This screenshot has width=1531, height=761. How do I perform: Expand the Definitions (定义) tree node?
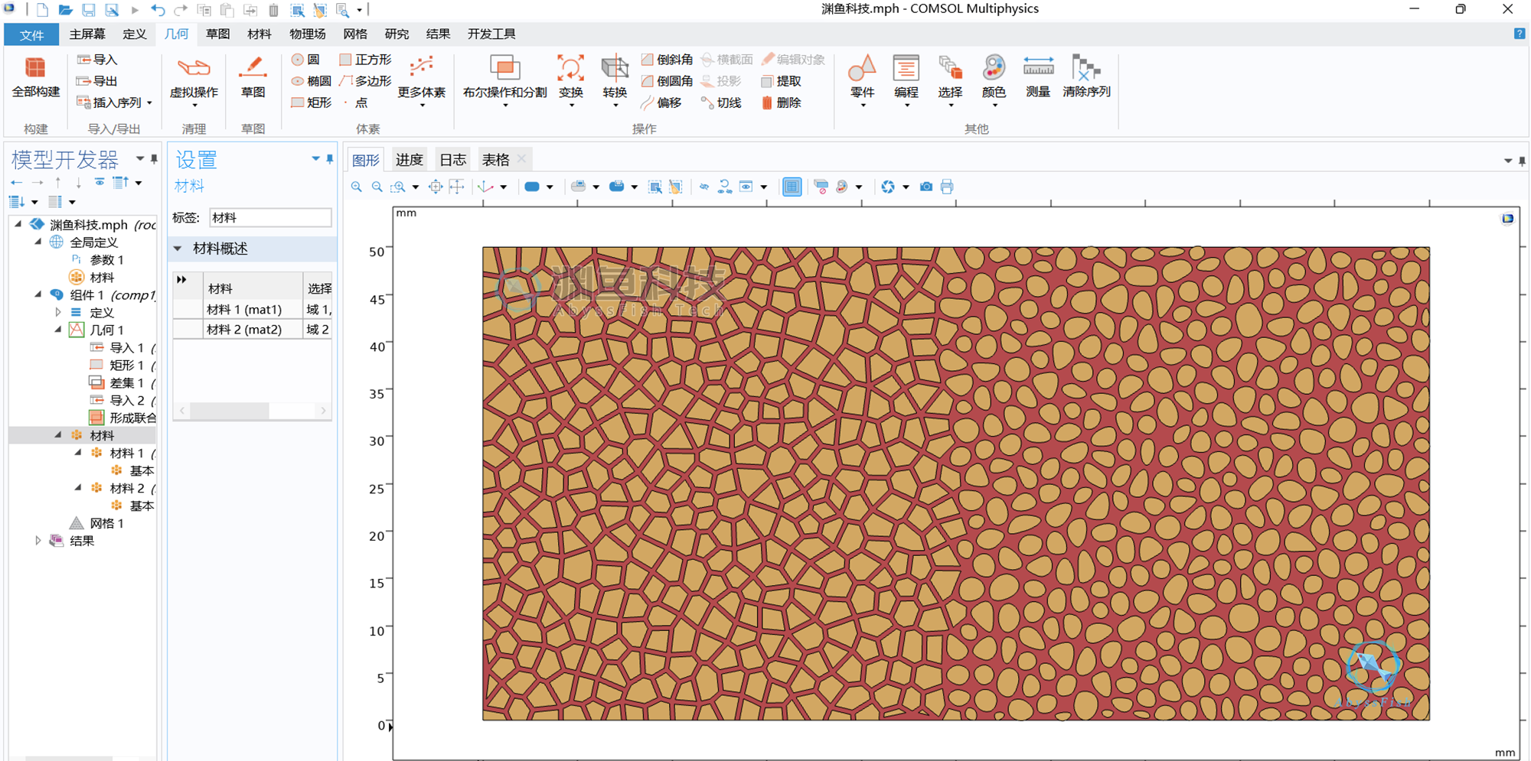[58, 313]
